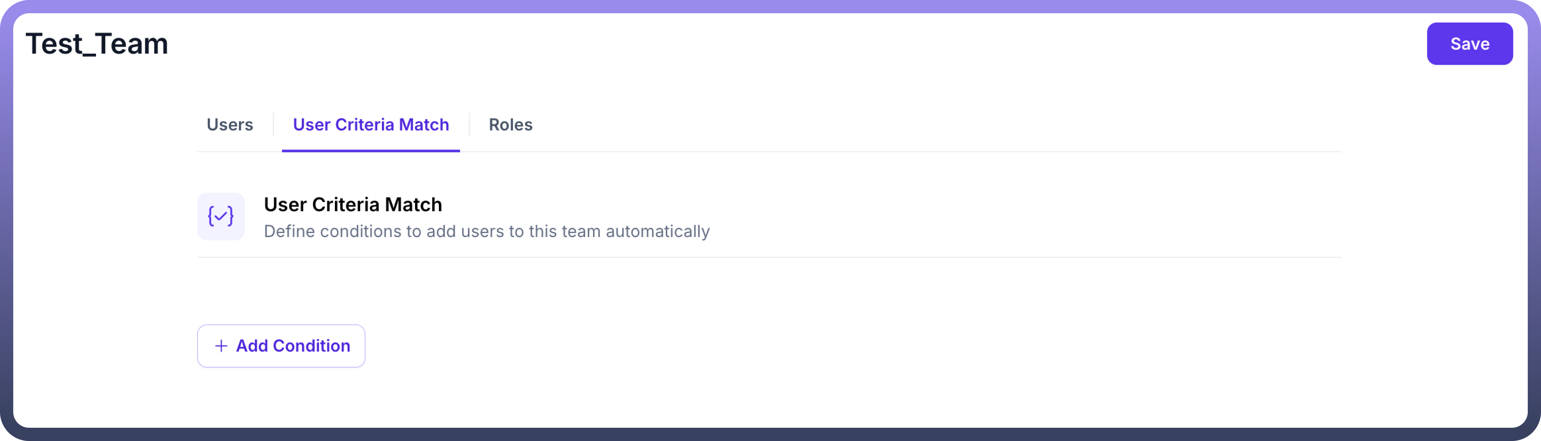Image resolution: width=1541 pixels, height=441 pixels.
Task: Save the Test_Team changes
Action: [x=1469, y=44]
